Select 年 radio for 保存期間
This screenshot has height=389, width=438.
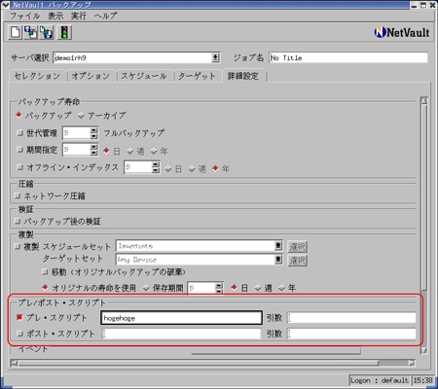[x=281, y=288]
